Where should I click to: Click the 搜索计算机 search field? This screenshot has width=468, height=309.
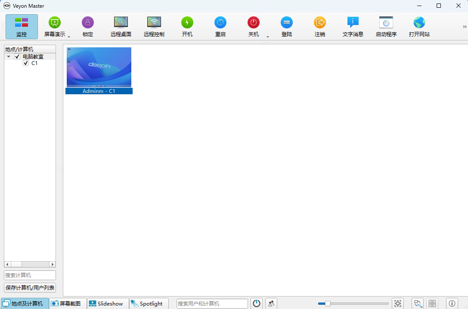pos(30,275)
